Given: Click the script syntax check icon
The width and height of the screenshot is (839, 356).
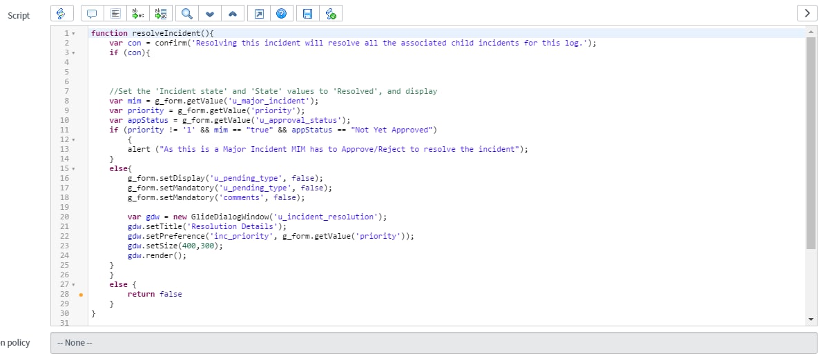Looking at the screenshot, I should pos(331,13).
